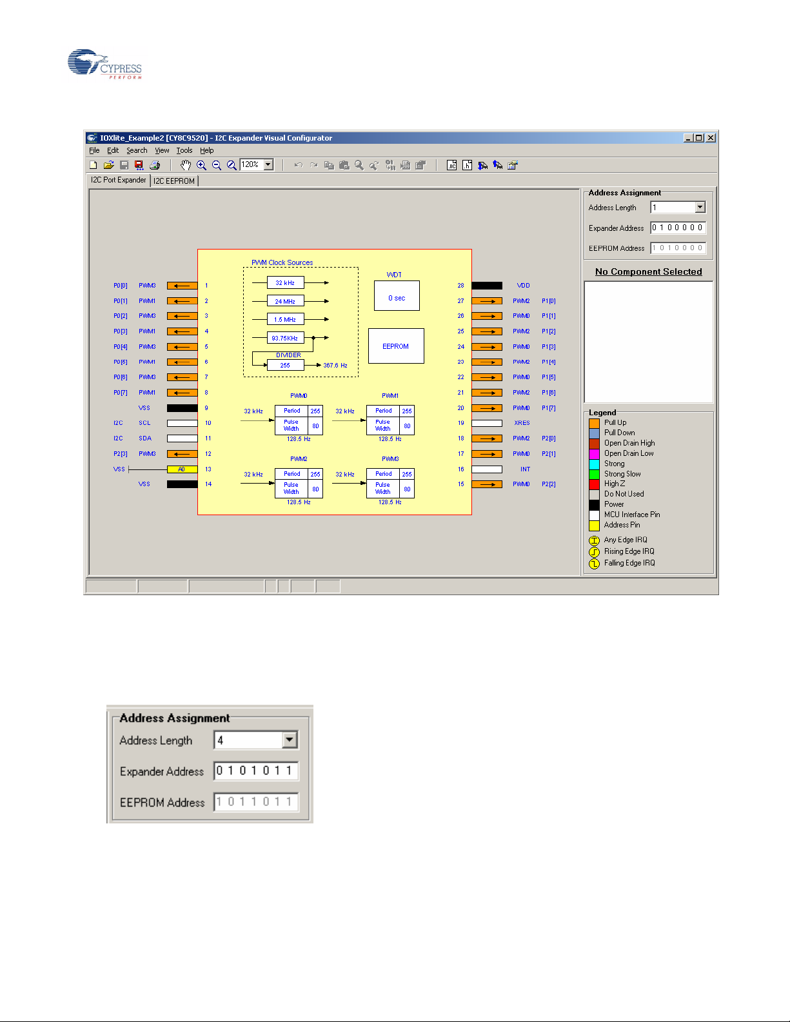Click the .h header file icon

click(x=467, y=165)
